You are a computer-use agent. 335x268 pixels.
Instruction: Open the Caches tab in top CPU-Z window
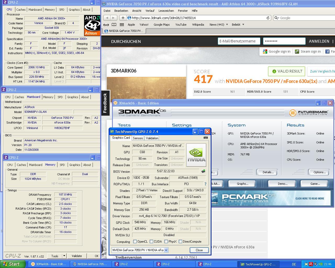coord(21,10)
